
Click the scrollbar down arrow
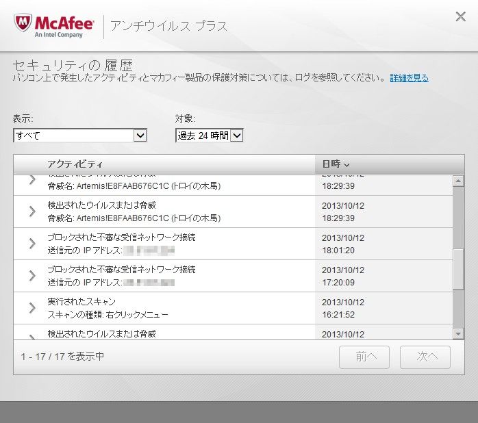tap(458, 334)
